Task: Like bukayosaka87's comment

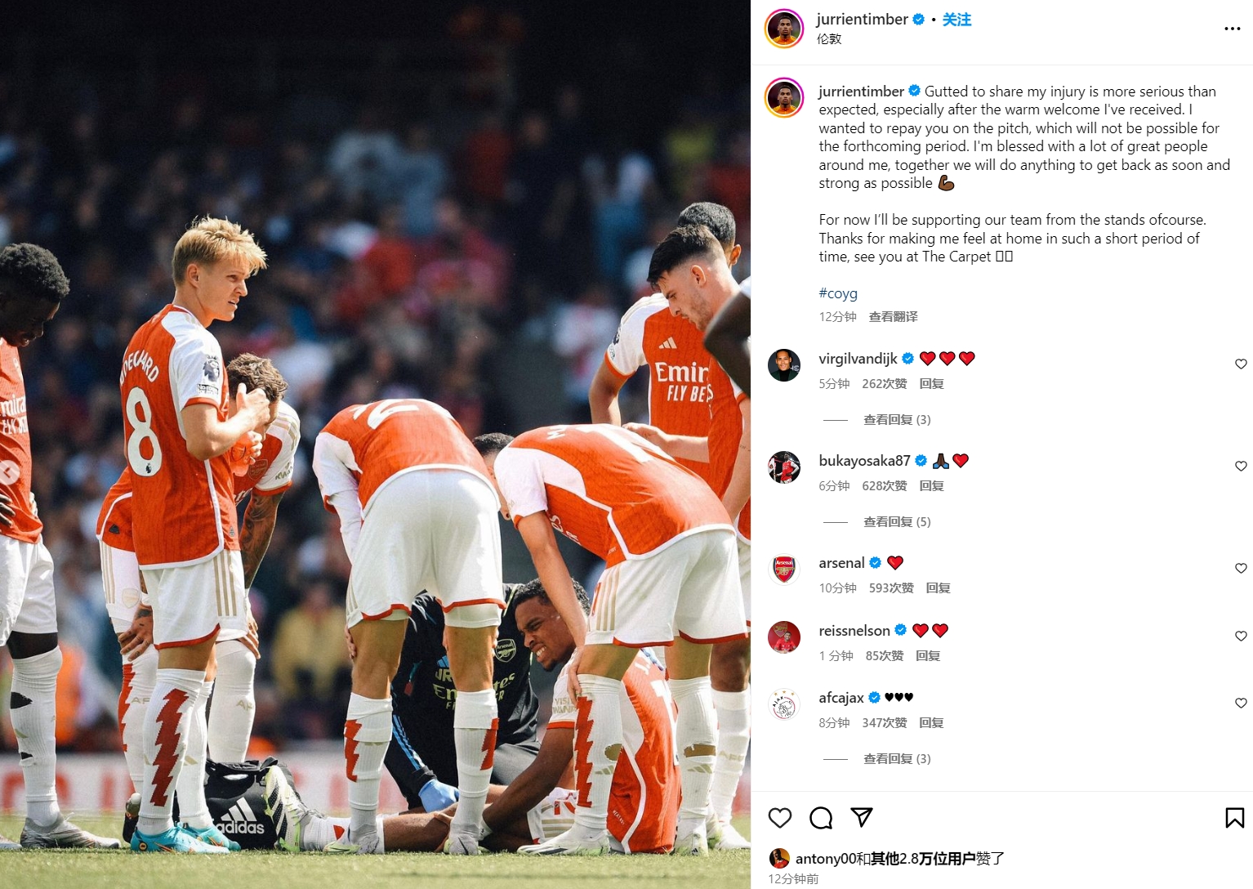Action: click(1241, 467)
